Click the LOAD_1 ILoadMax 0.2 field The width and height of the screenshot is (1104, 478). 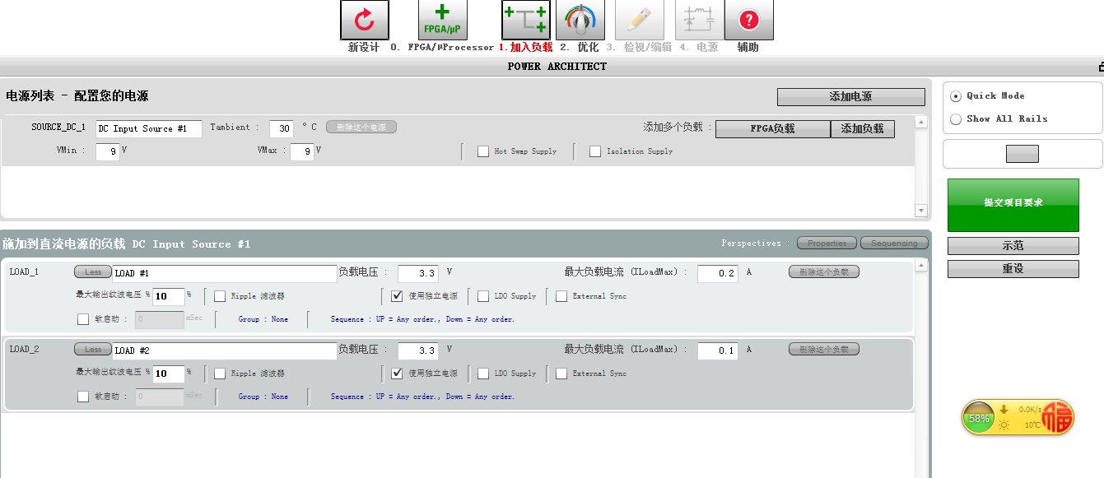point(718,274)
